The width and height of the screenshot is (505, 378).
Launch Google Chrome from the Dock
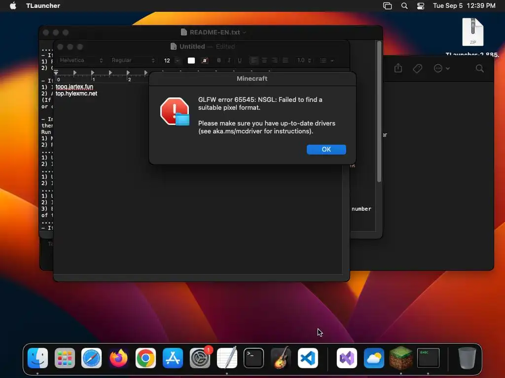click(145, 358)
